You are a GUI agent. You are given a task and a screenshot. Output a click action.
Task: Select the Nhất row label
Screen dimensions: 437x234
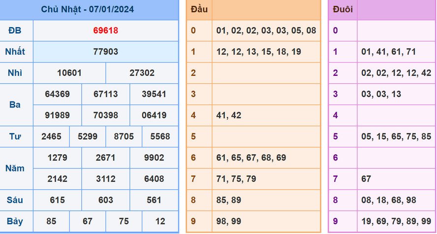[15, 52]
